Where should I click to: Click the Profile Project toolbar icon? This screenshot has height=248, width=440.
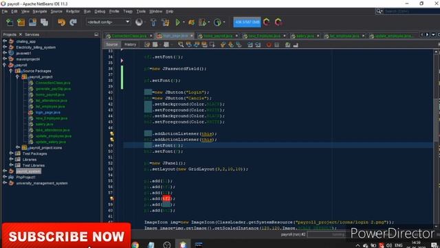[217, 22]
